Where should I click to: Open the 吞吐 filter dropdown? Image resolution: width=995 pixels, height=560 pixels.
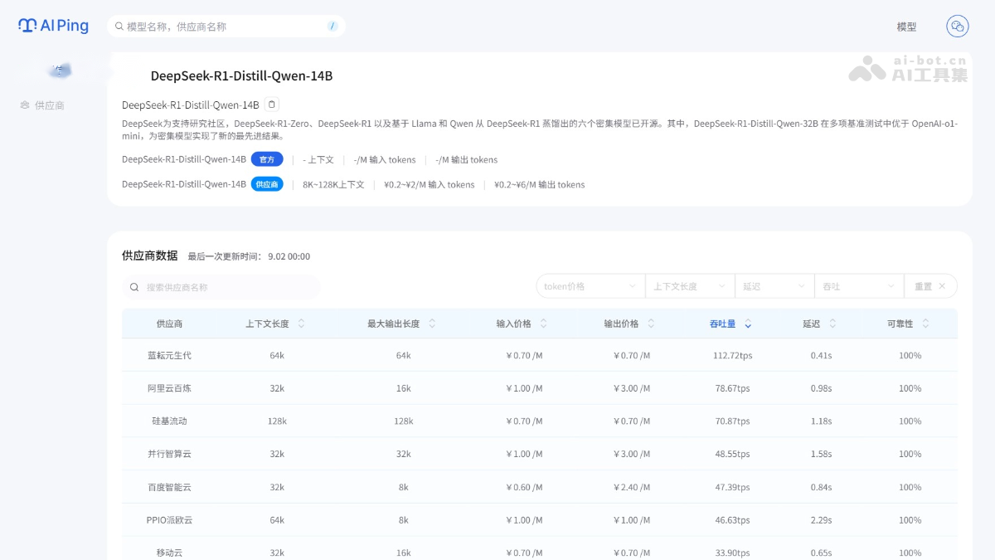859,286
